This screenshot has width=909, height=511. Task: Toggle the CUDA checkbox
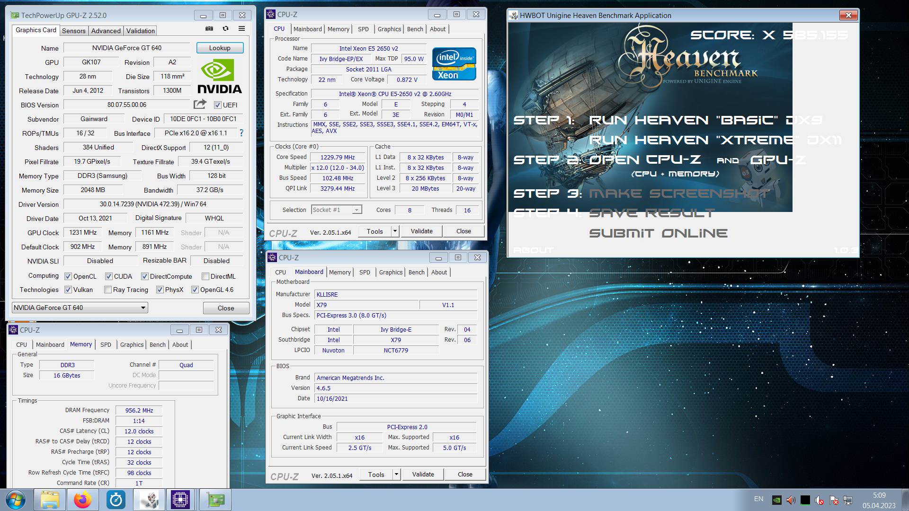tap(109, 276)
